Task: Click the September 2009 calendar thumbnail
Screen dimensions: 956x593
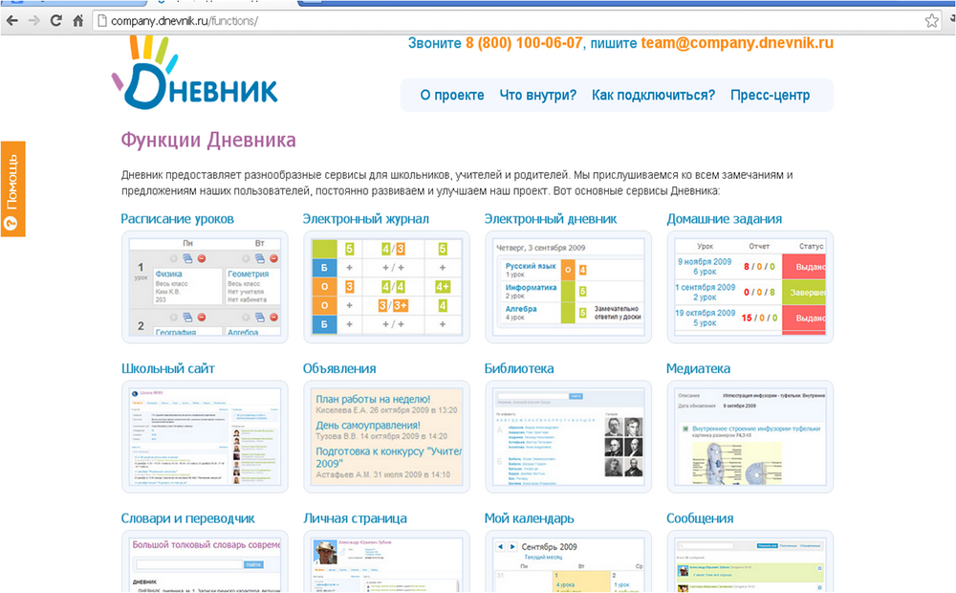Action: point(568,561)
